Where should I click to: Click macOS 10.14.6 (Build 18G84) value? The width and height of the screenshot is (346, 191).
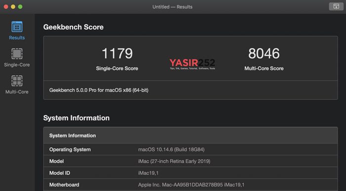(171, 149)
